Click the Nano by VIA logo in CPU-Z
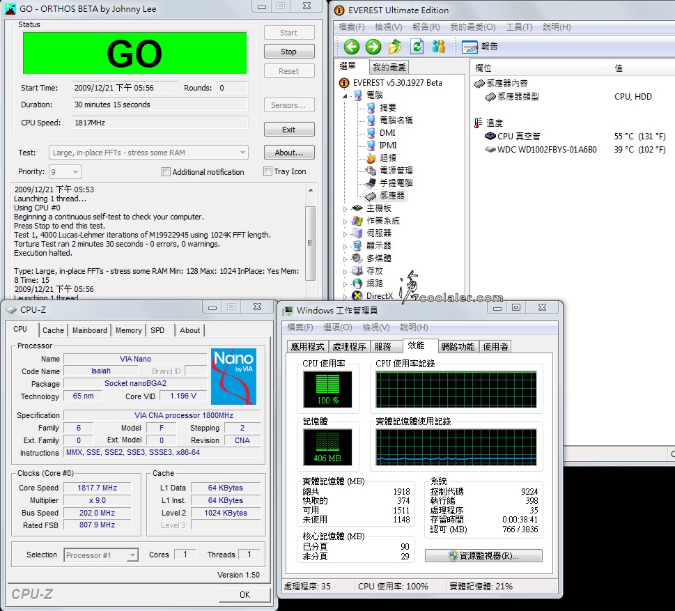 (234, 376)
